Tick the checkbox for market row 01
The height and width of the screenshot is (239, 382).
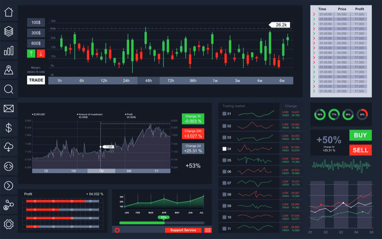(225, 114)
